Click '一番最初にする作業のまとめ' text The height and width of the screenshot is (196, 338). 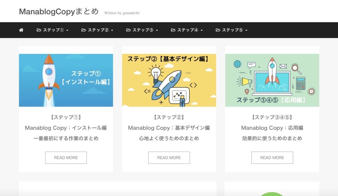(x=66, y=138)
